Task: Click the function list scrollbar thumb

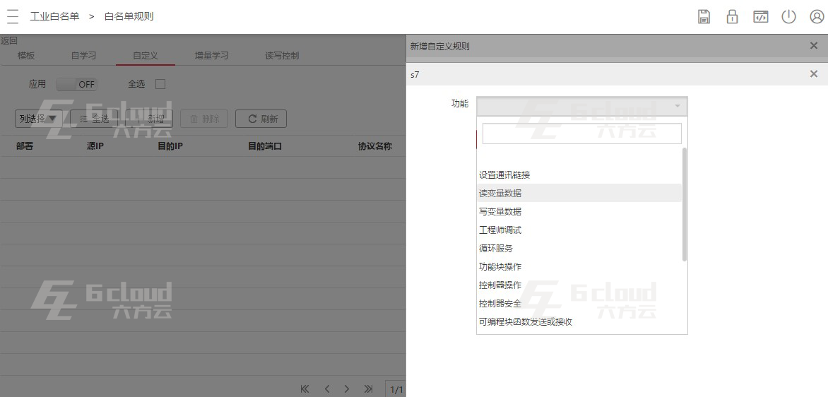Action: tap(685, 204)
